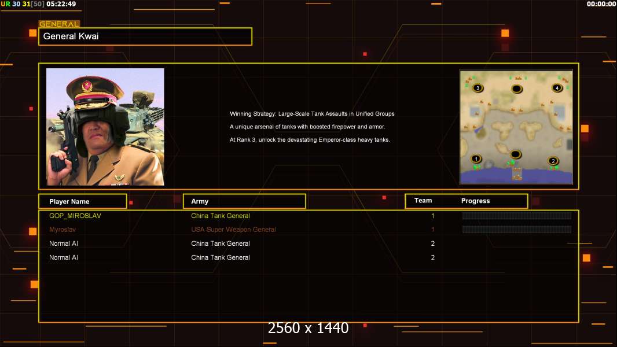Click the General Kwai name field
The height and width of the screenshot is (347, 617).
click(145, 36)
